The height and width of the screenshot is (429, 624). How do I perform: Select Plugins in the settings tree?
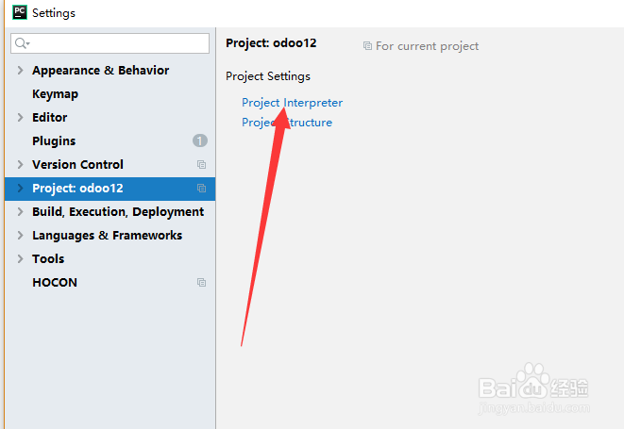point(54,140)
